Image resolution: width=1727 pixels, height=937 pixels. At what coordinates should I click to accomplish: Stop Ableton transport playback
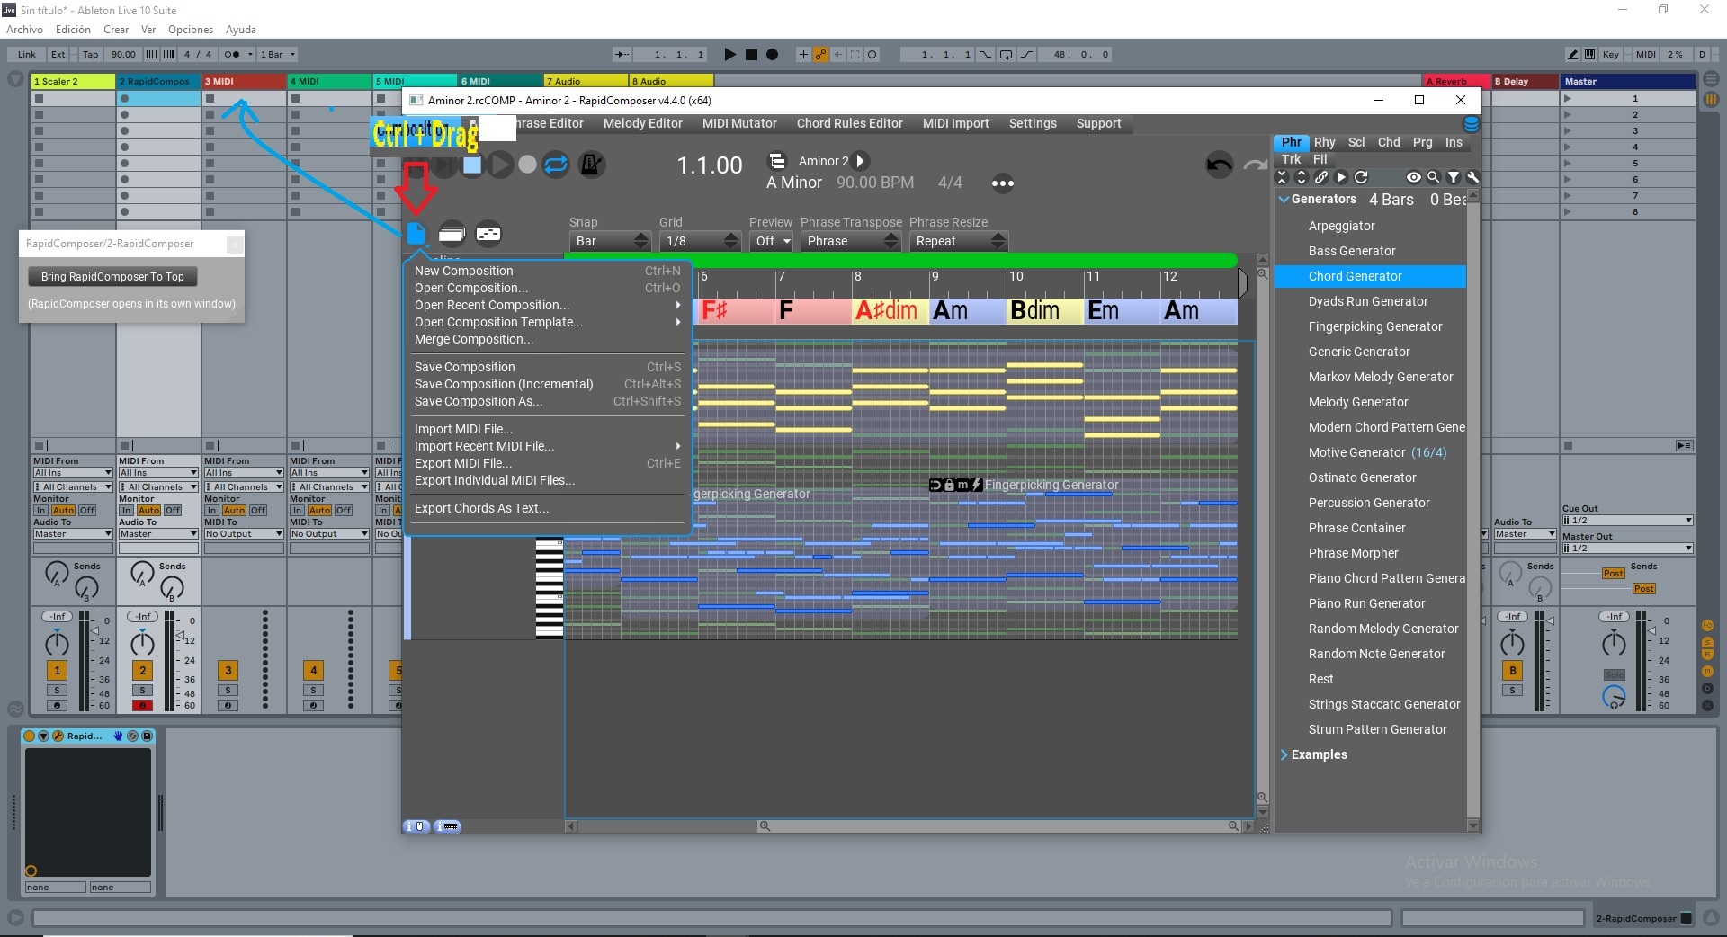(x=751, y=55)
